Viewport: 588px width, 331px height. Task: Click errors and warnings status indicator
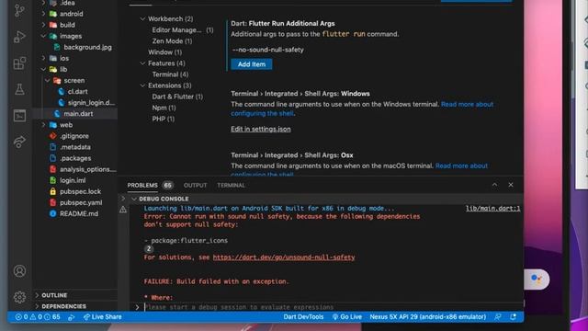38,317
